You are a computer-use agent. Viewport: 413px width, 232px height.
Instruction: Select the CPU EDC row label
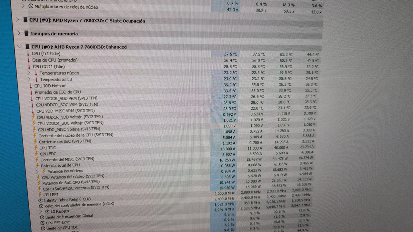[48, 154]
